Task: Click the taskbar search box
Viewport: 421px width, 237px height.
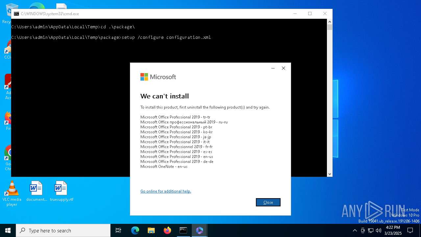Action: 63,230
